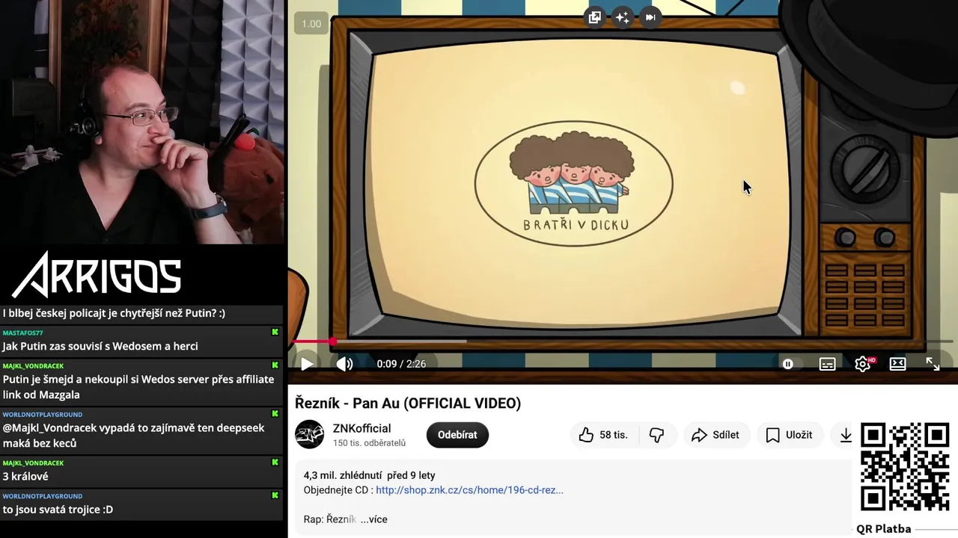Click message "to jsou svatá trojice :D"
Image resolution: width=958 pixels, height=538 pixels.
(x=58, y=510)
